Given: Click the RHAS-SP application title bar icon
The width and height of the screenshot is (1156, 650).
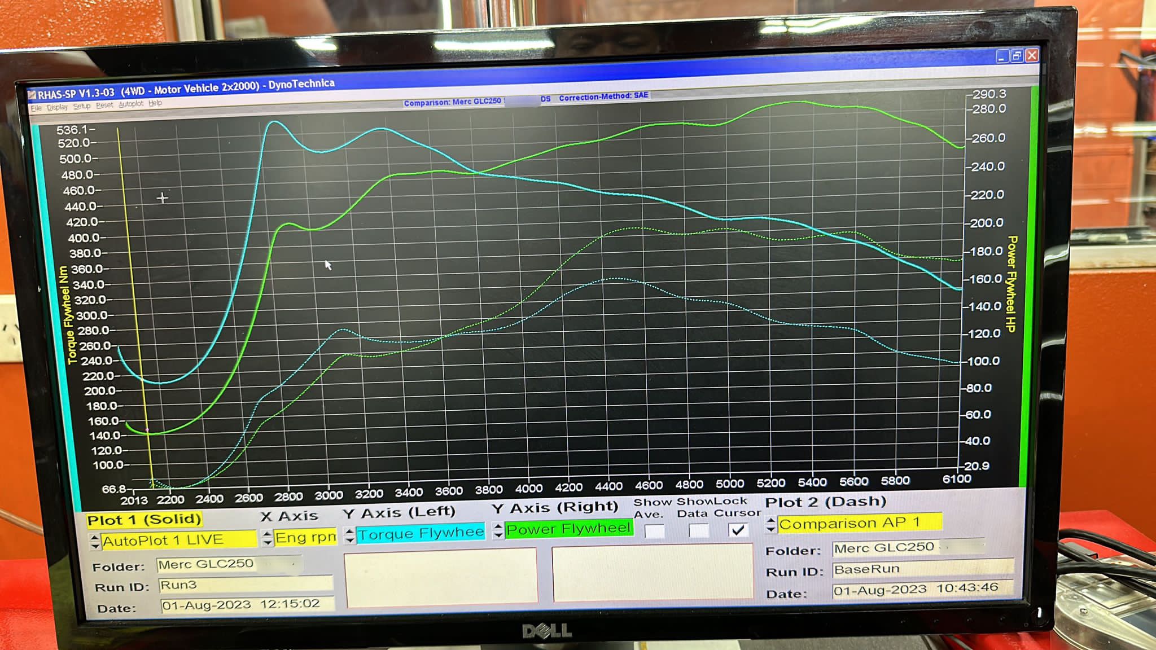Looking at the screenshot, I should (x=33, y=95).
